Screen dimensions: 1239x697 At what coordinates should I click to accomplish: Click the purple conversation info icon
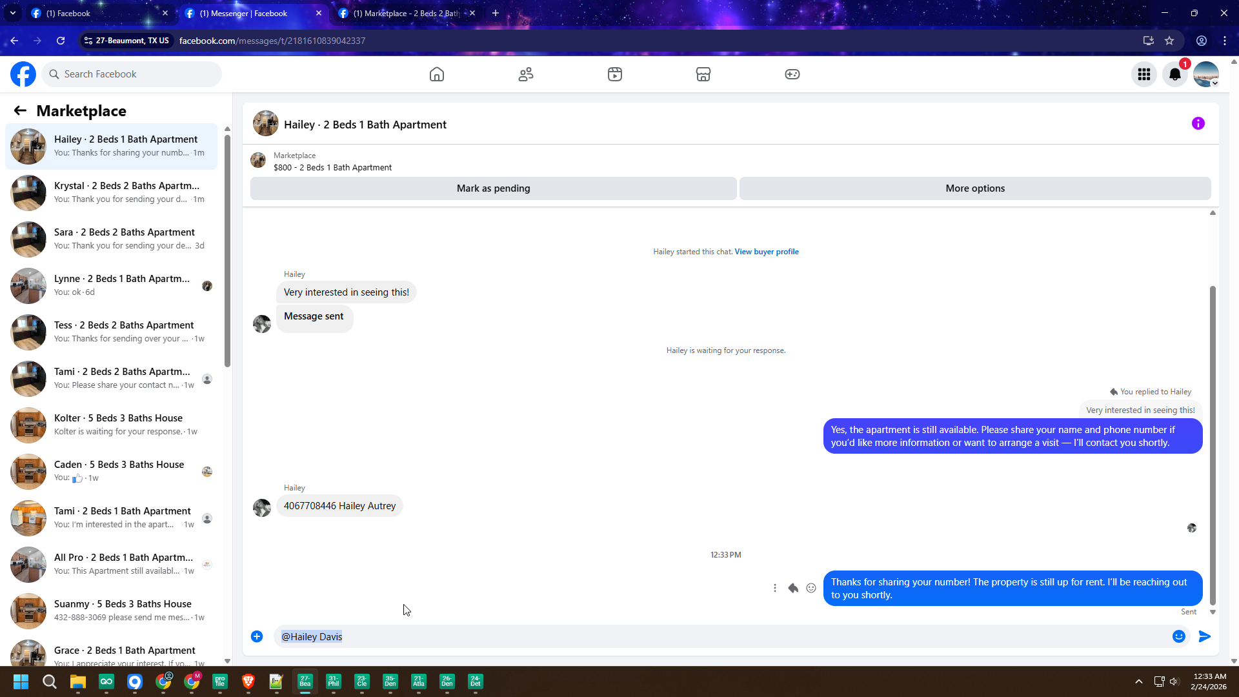coord(1198,123)
